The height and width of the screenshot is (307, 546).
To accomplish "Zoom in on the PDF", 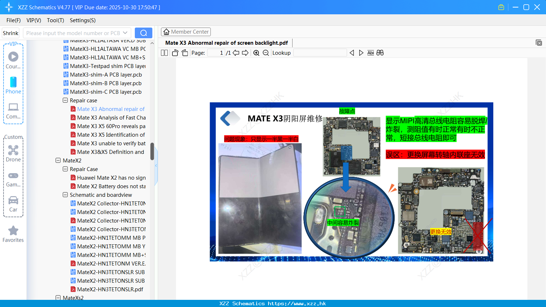I will [256, 53].
